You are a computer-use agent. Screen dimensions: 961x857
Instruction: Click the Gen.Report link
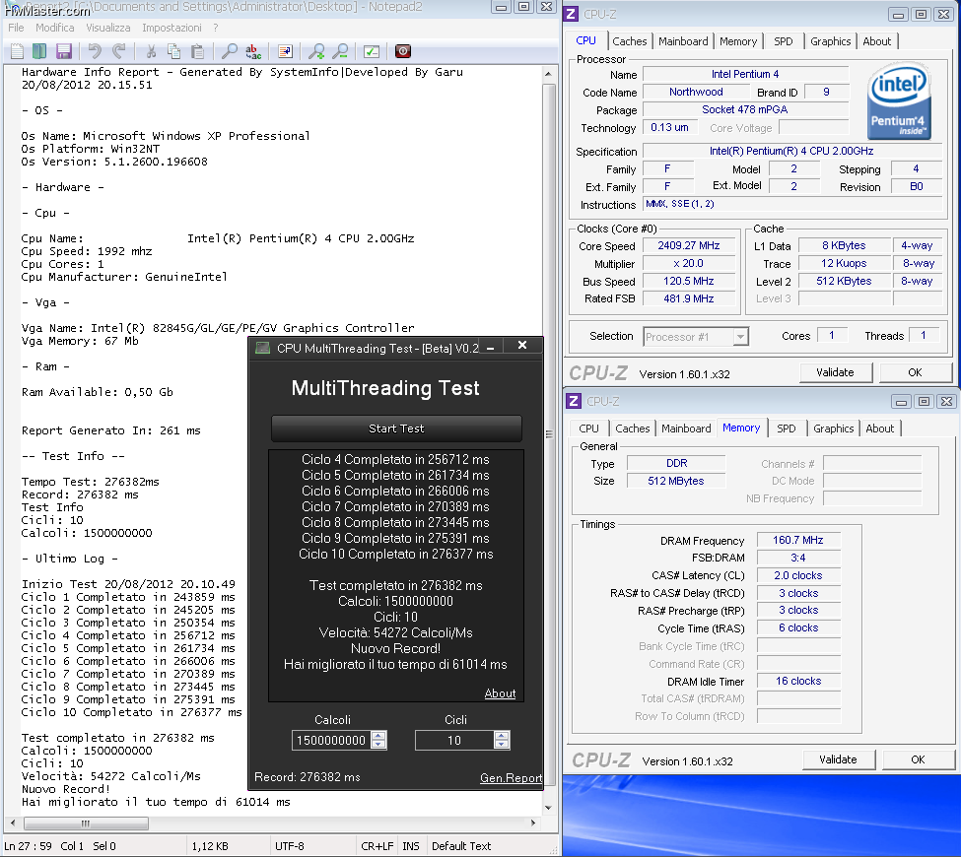(512, 777)
